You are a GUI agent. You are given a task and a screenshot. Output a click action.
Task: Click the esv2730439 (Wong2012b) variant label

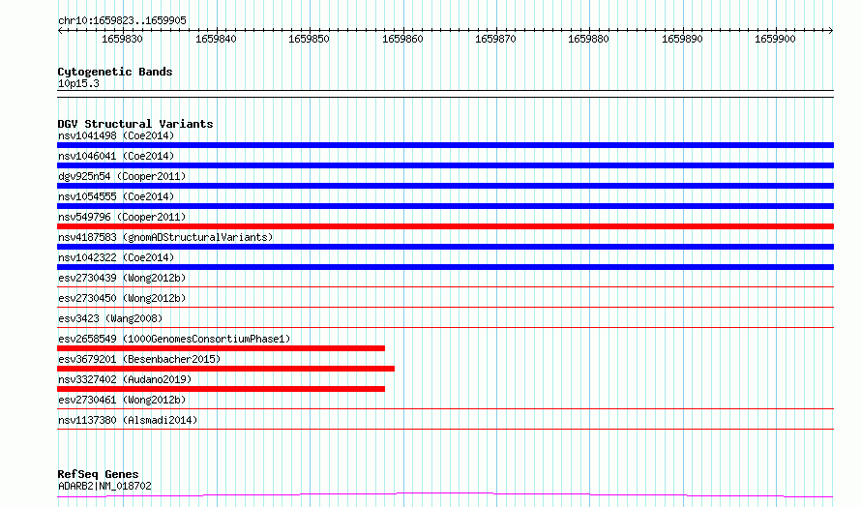pyautogui.click(x=122, y=278)
